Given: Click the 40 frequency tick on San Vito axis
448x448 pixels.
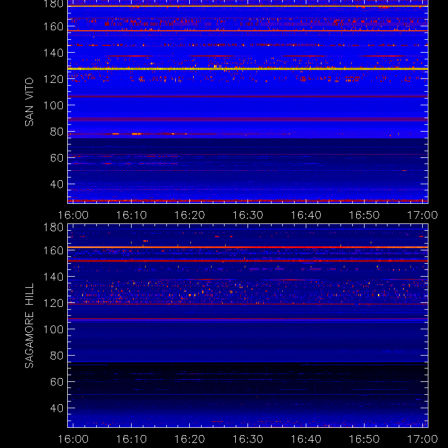Looking at the screenshot, I should (x=57, y=184).
